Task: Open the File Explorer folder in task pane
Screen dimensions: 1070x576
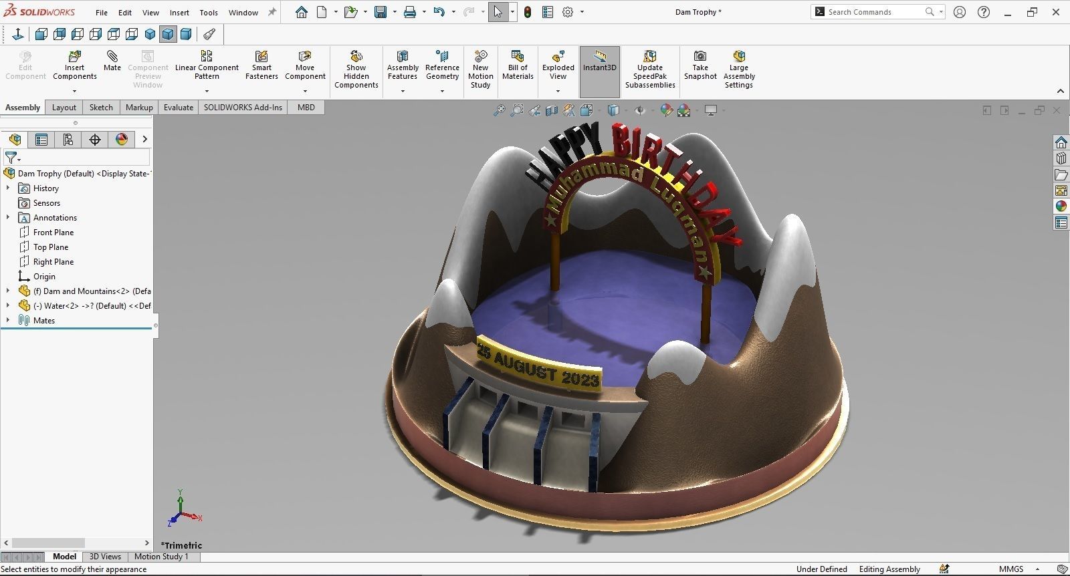Action: pyautogui.click(x=1061, y=174)
